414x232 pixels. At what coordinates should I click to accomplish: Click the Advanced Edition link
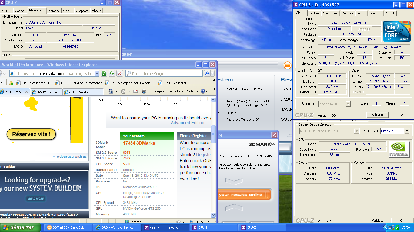pos(187,123)
